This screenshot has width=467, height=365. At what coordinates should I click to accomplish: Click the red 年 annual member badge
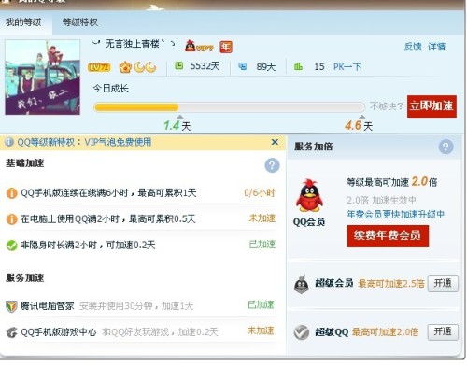click(x=226, y=47)
